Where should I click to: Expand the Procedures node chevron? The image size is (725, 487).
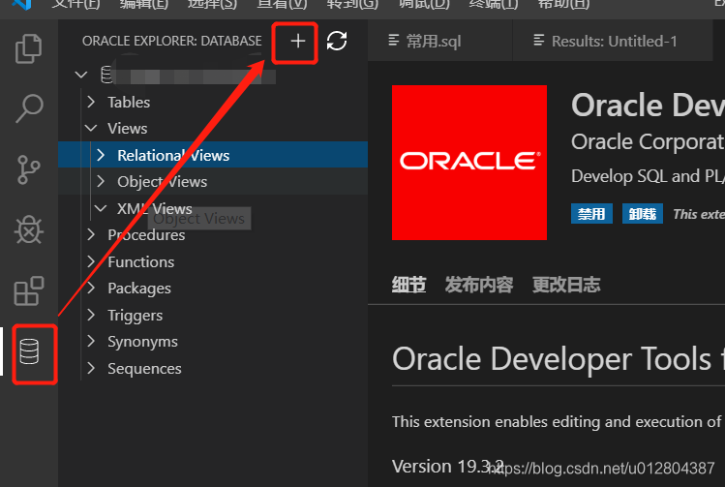point(91,234)
